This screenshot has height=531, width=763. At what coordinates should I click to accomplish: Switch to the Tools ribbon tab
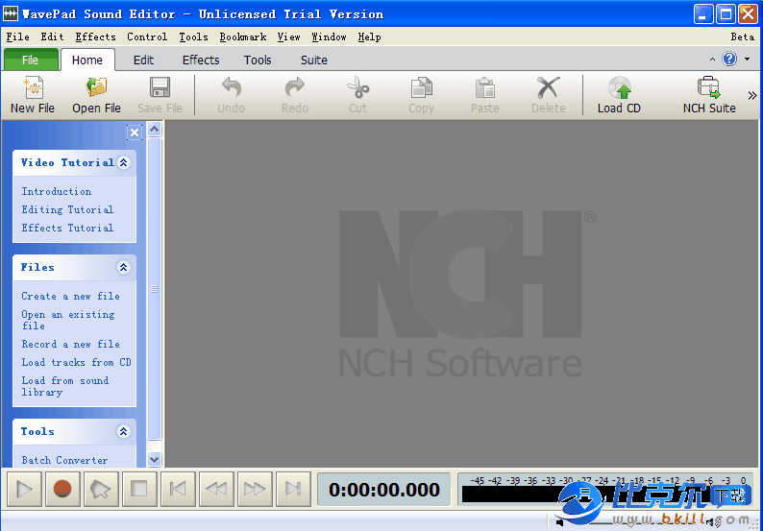point(258,60)
